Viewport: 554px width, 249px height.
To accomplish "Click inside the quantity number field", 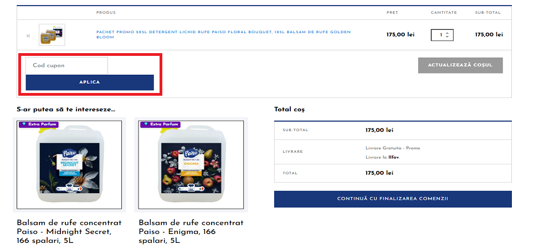I will 439,35.
